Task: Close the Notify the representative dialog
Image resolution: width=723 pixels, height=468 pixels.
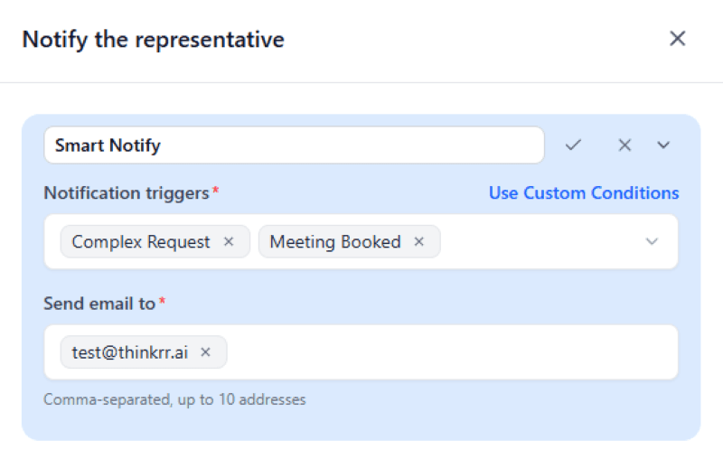Action: (x=677, y=39)
